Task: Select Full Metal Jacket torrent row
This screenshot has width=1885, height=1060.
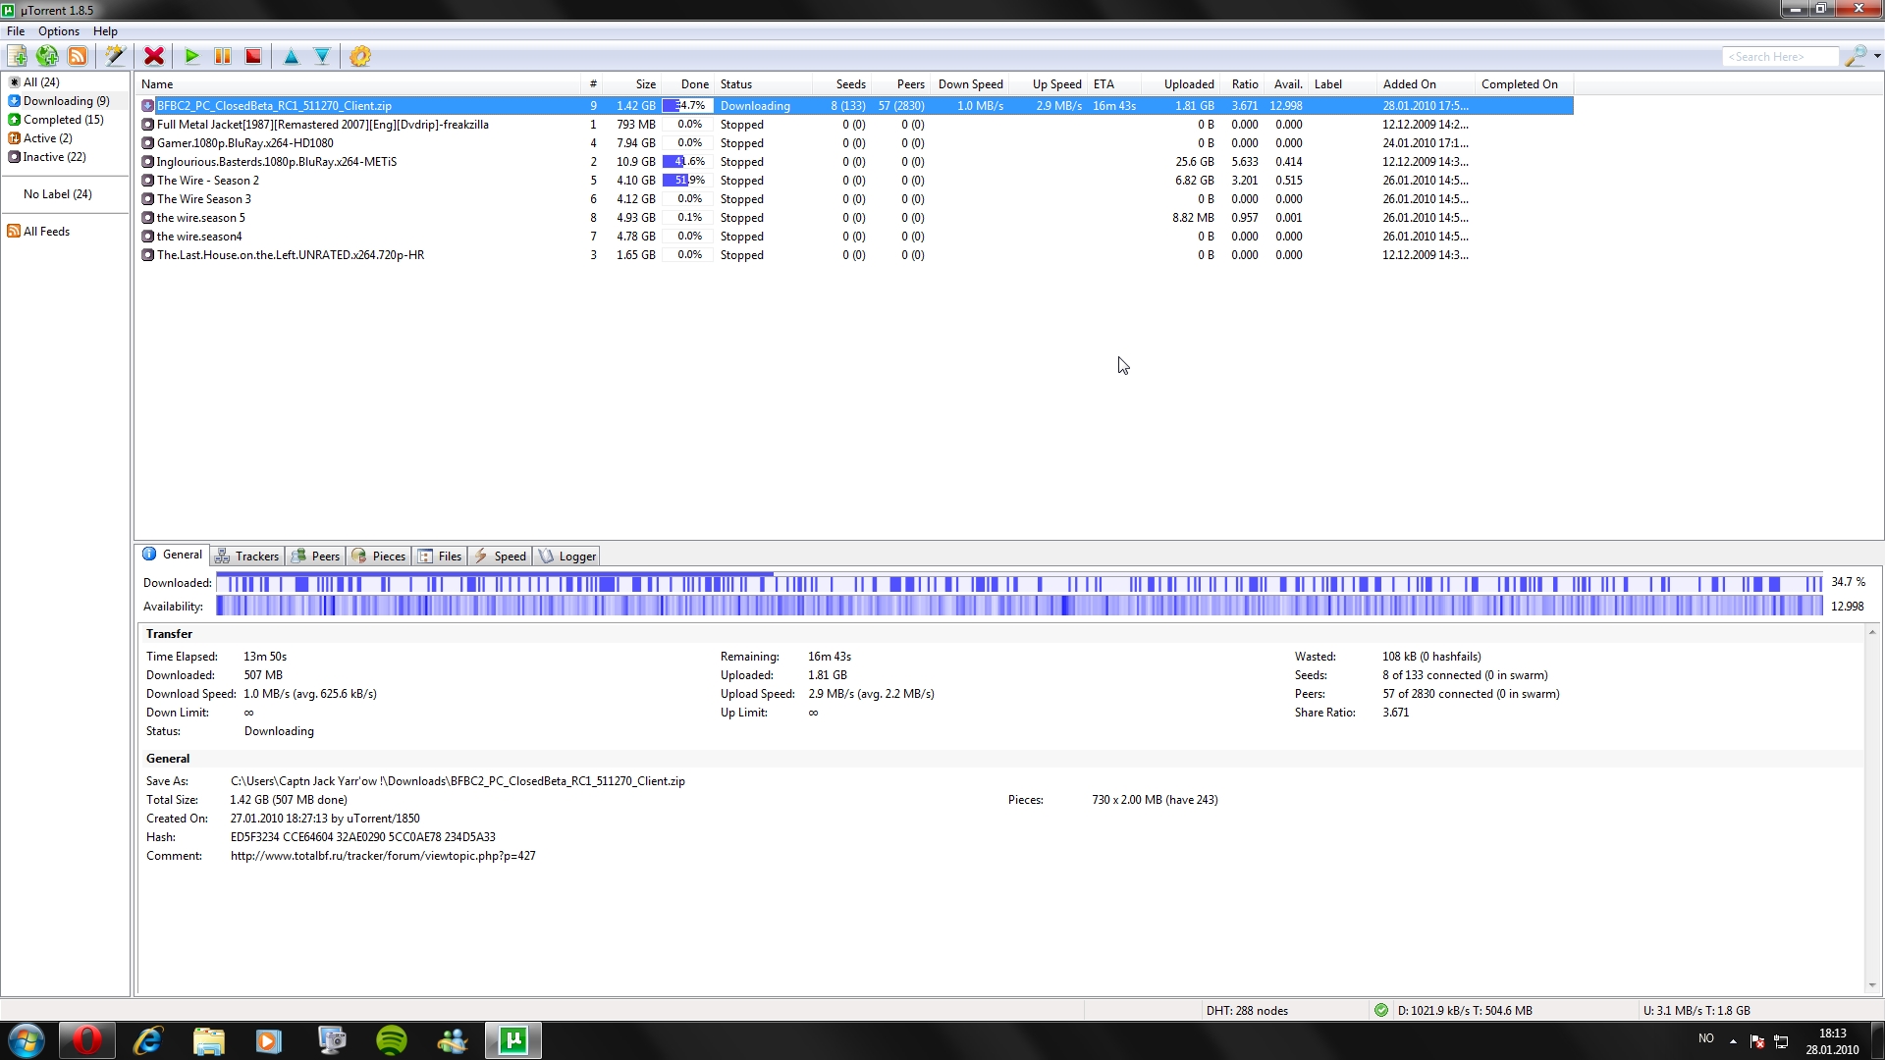Action: (854, 125)
